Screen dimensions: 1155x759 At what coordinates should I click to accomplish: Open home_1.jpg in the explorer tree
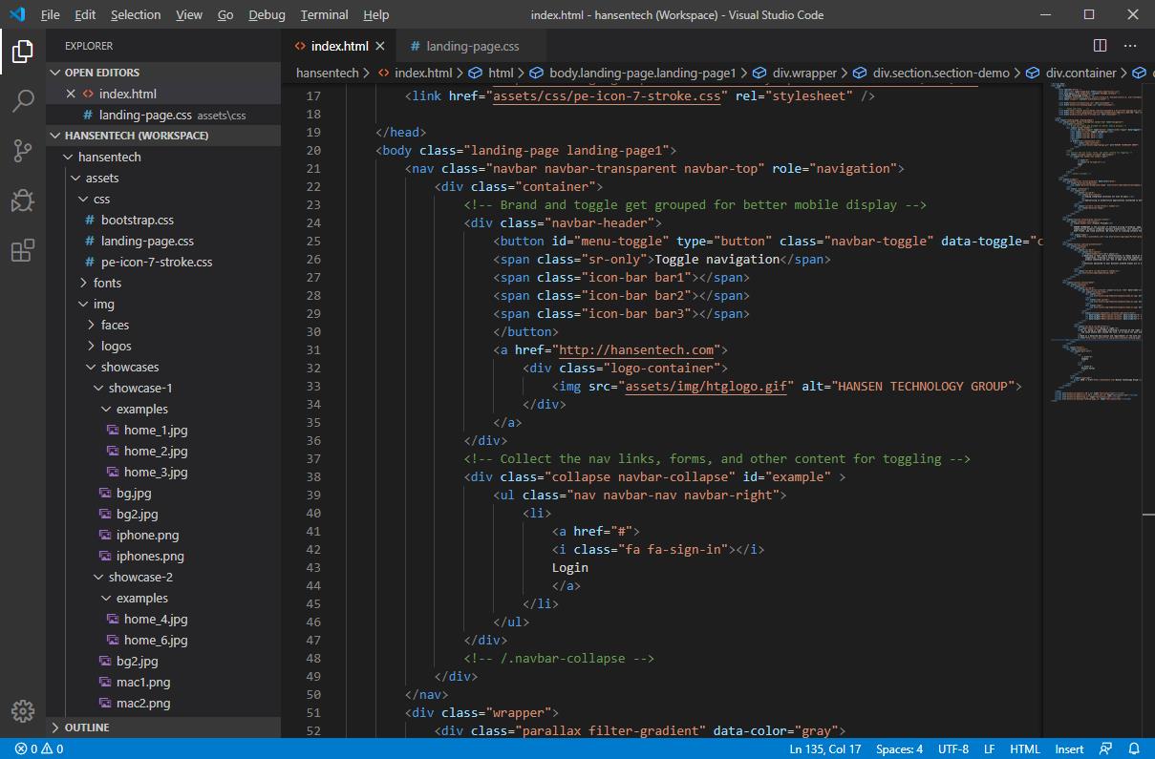point(155,430)
